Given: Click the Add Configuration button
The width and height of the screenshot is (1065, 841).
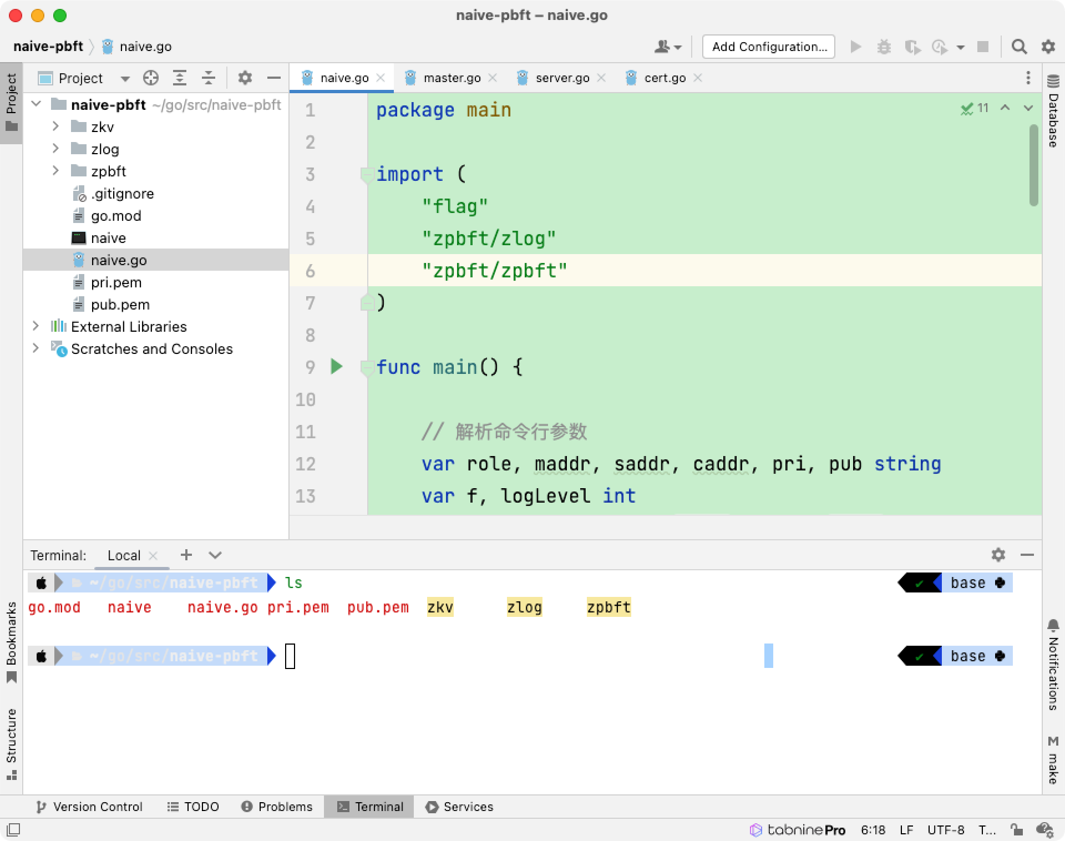Looking at the screenshot, I should pos(768,47).
